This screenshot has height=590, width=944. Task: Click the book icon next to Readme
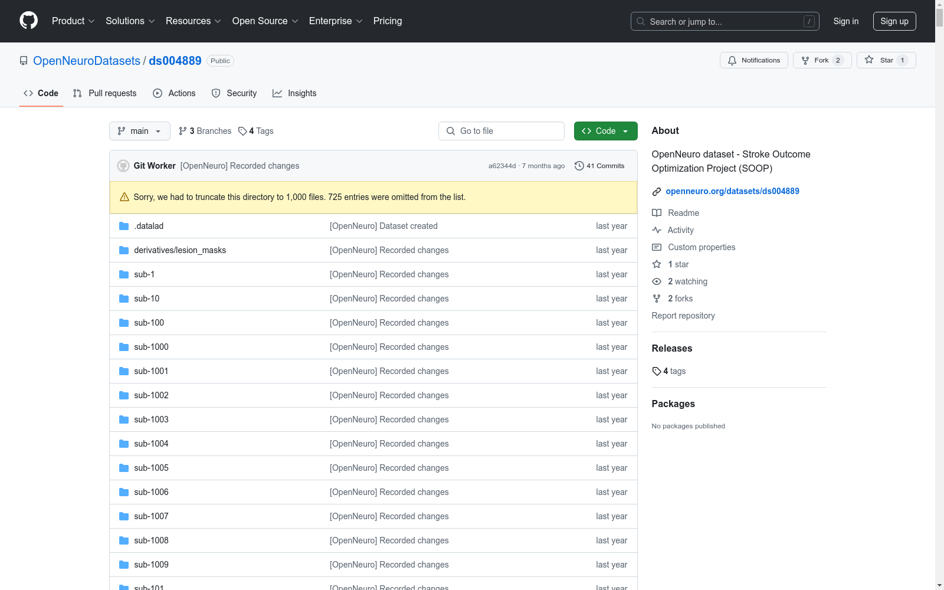coord(657,213)
